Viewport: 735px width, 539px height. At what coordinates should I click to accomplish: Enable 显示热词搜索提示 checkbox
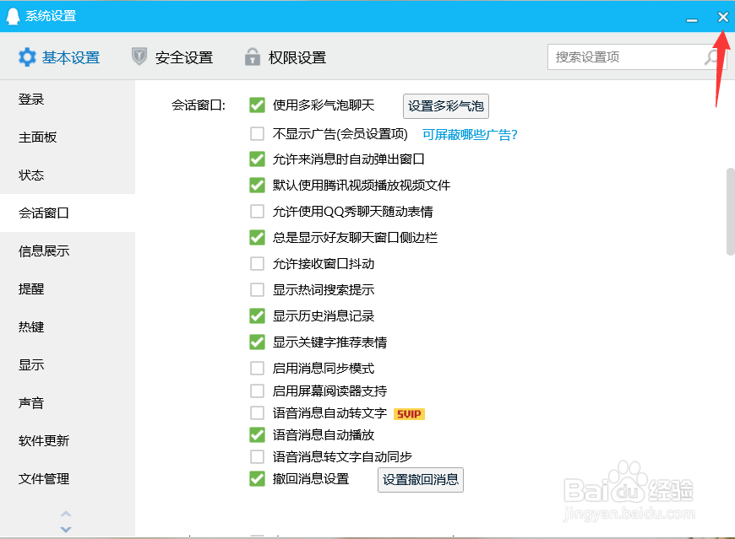pyautogui.click(x=257, y=290)
